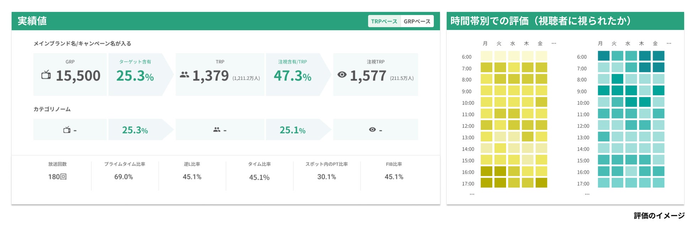The image size is (693, 226).
Task: Click the eye icon in the カテゴリノーム row
Action: [x=372, y=129]
